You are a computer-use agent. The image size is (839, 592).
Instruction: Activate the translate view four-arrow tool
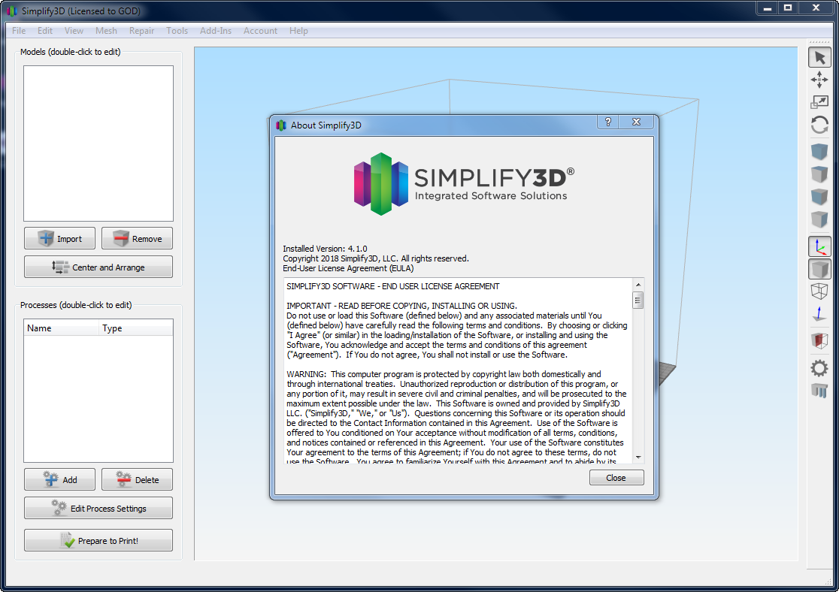819,80
